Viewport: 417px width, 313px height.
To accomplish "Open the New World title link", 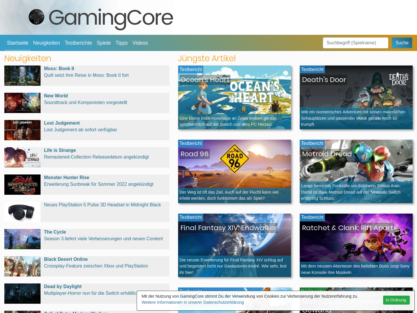I will coord(56,96).
